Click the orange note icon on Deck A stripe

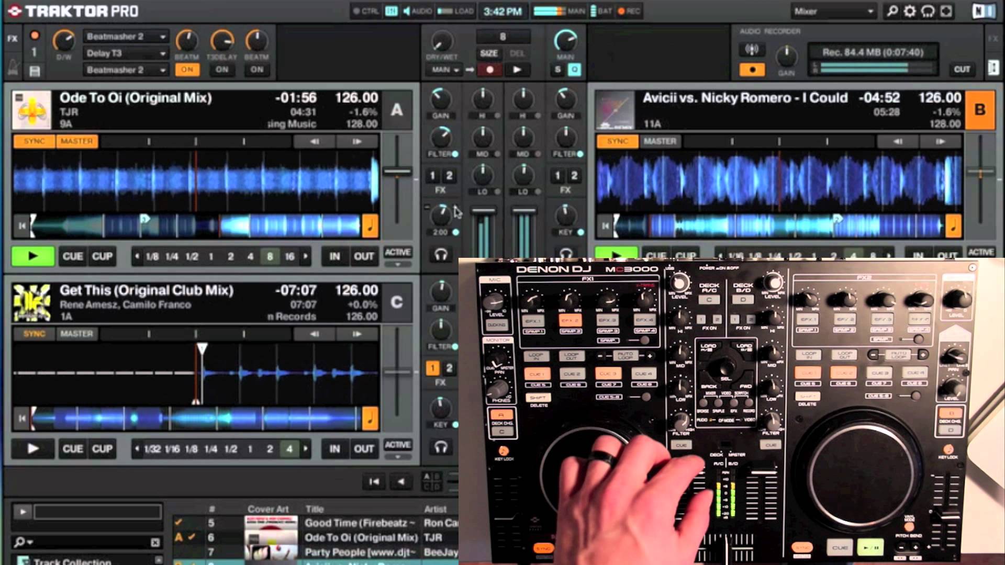[x=370, y=225]
